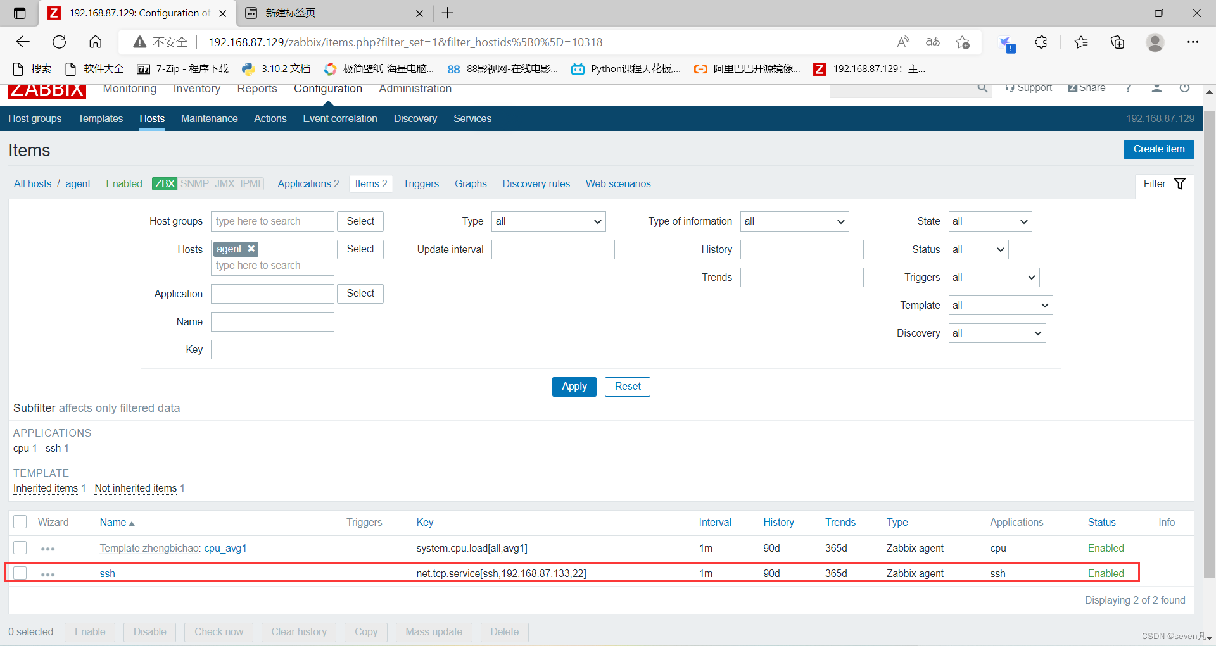Open the Triggers filter dropdown
The image size is (1216, 646).
[994, 277]
